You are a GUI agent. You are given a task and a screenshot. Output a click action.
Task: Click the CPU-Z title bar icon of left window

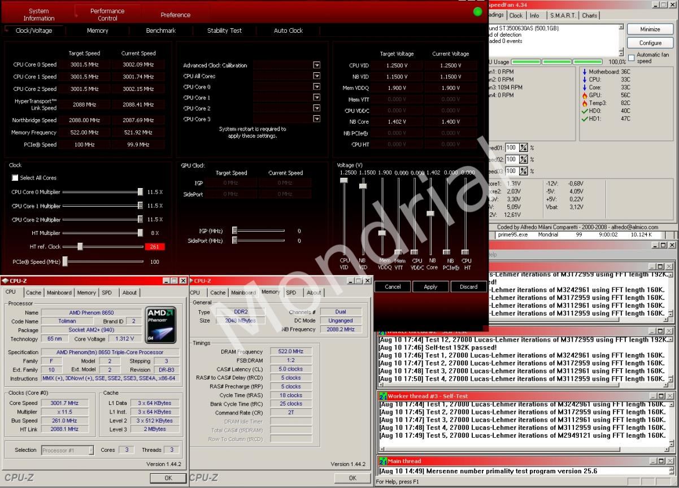[6, 281]
